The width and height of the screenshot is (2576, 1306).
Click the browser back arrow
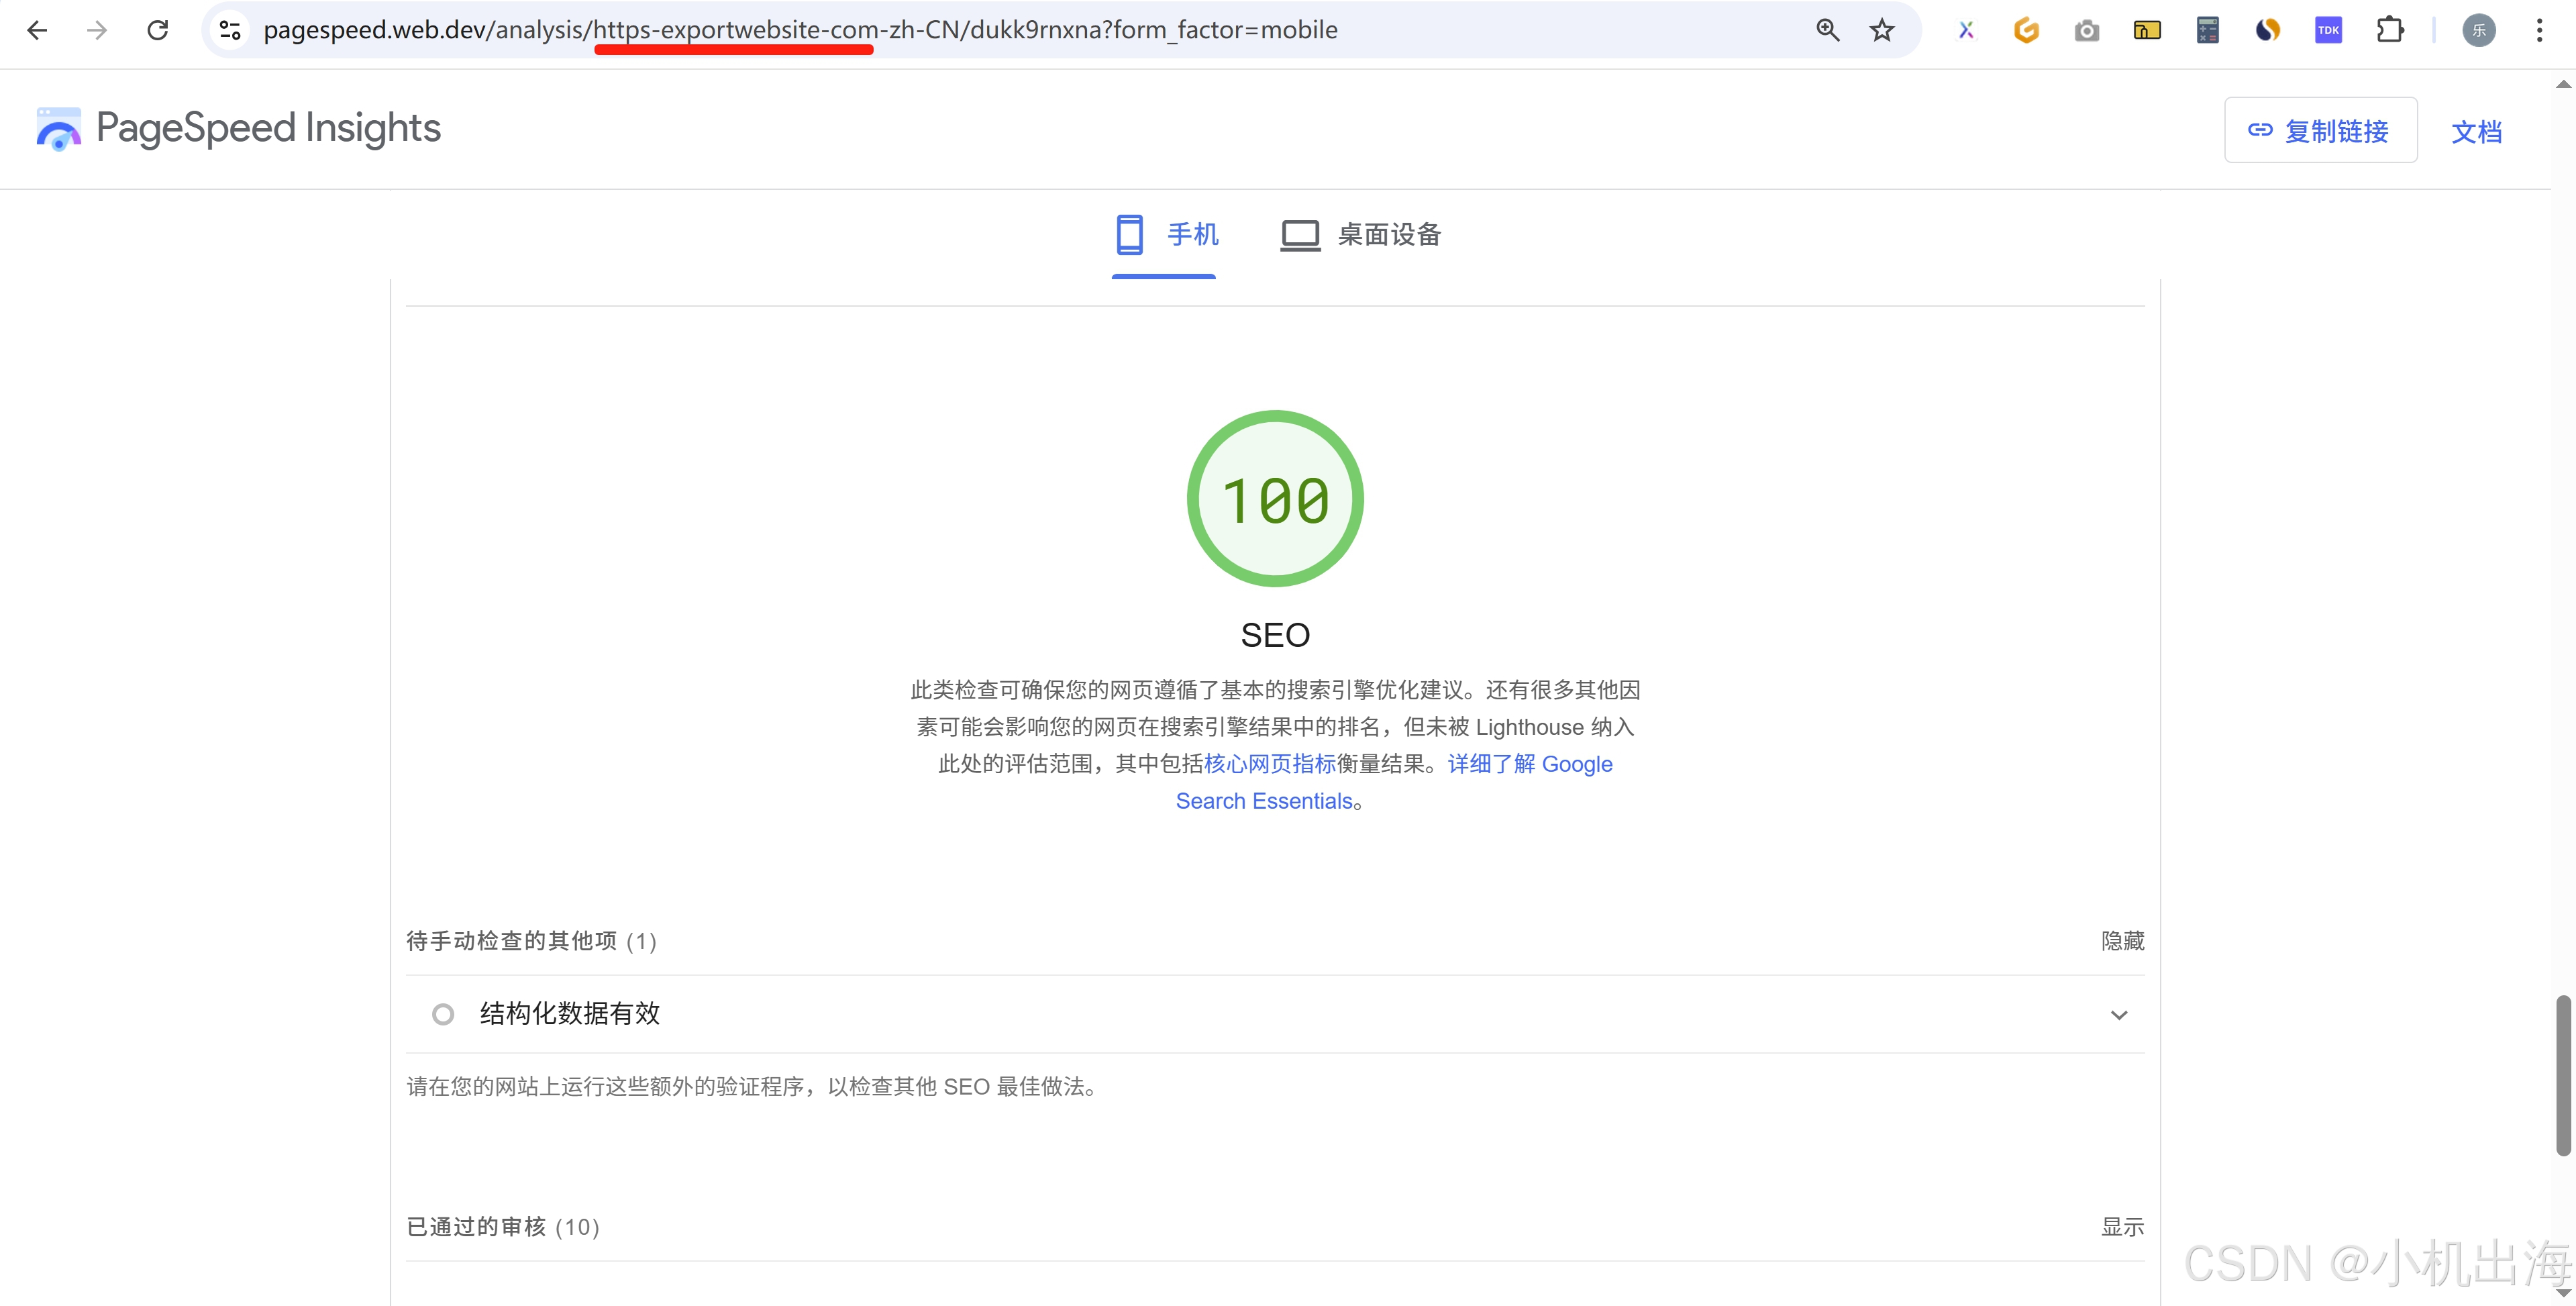point(37,30)
